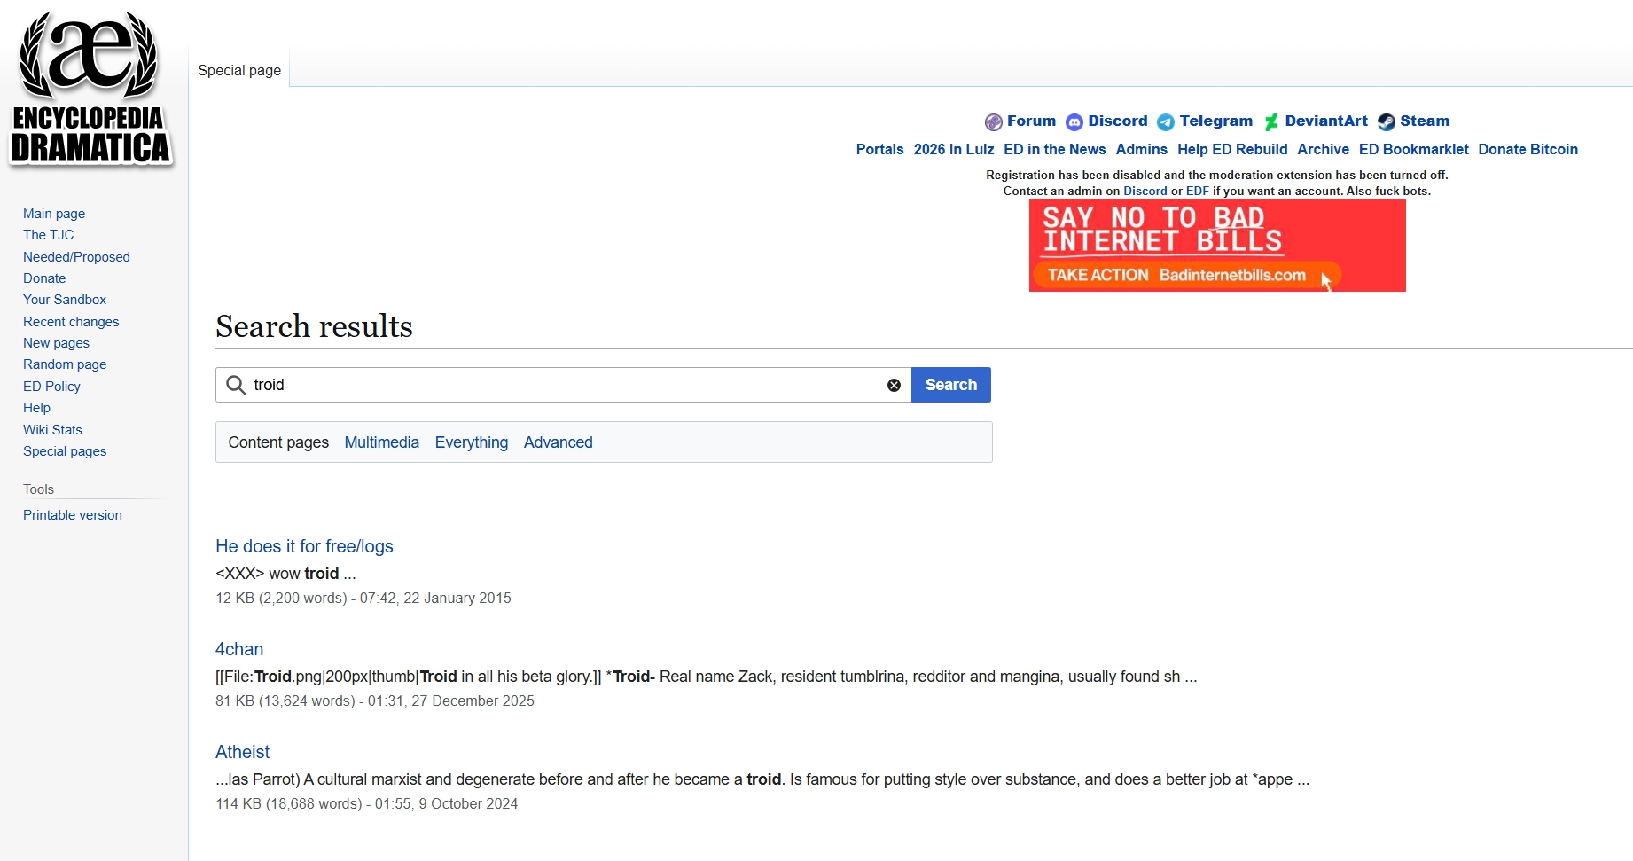The width and height of the screenshot is (1633, 861).
Task: View New pages
Action: [56, 343]
